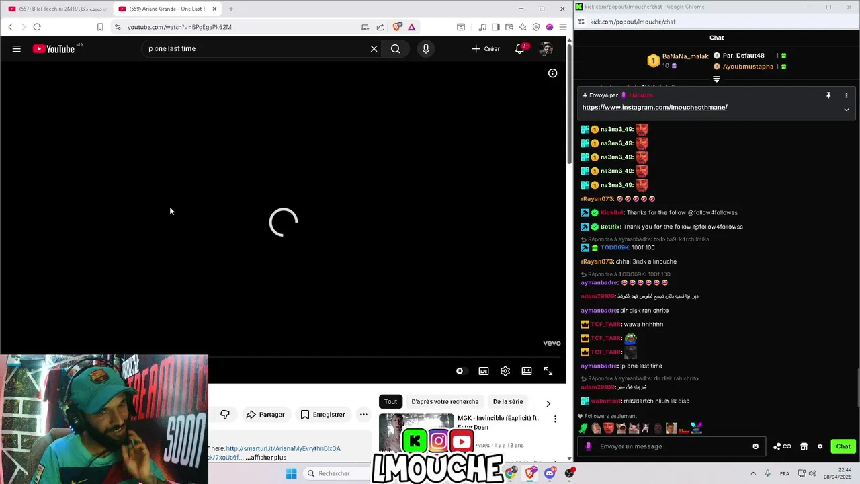Open the Windows Start menu
The width and height of the screenshot is (860, 484).
291,473
